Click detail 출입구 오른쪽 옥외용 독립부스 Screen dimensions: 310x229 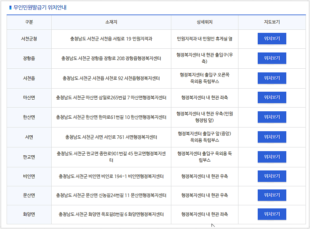(x=205, y=78)
